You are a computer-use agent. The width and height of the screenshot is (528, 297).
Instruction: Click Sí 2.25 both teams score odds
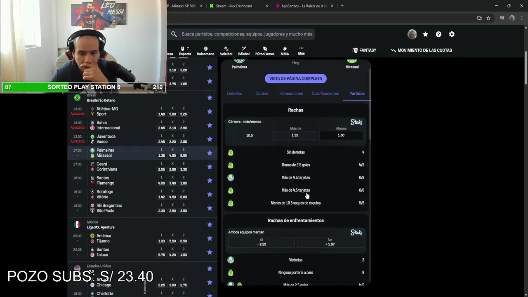[262, 242]
